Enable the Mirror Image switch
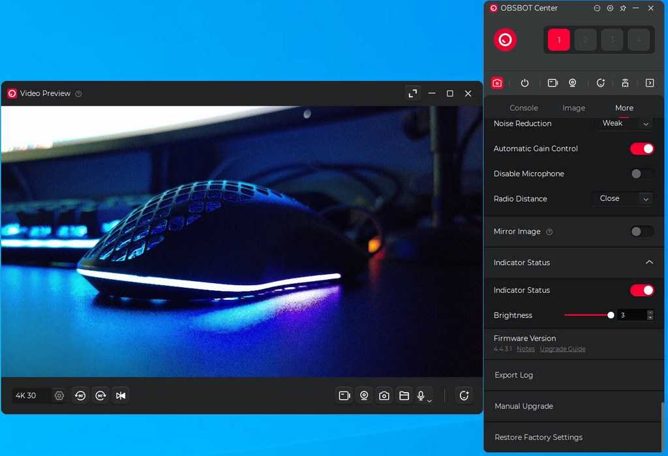 click(642, 232)
